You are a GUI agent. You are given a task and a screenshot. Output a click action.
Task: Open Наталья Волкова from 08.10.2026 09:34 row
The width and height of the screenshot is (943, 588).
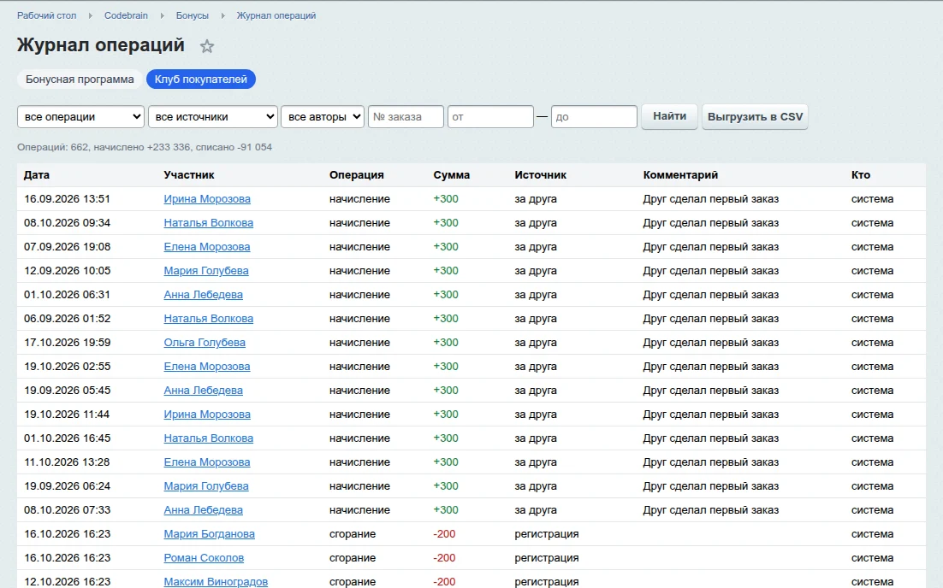pos(208,223)
